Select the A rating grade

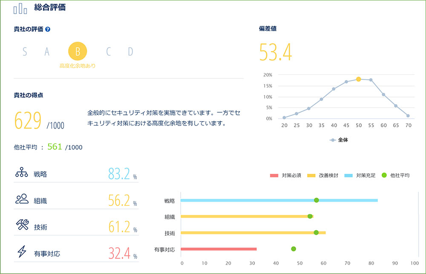(x=47, y=52)
